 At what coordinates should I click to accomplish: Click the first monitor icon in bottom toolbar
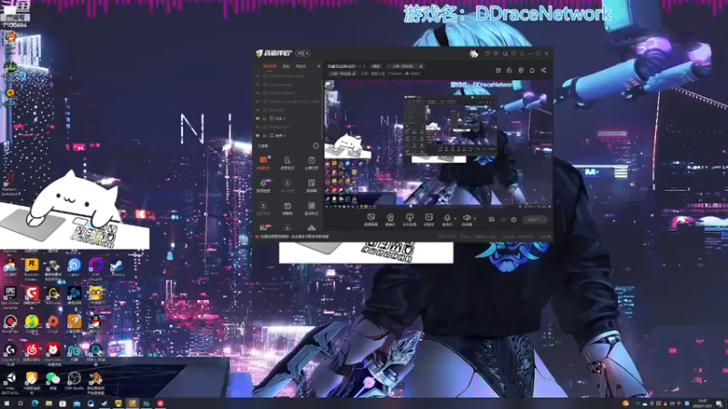[x=370, y=219]
